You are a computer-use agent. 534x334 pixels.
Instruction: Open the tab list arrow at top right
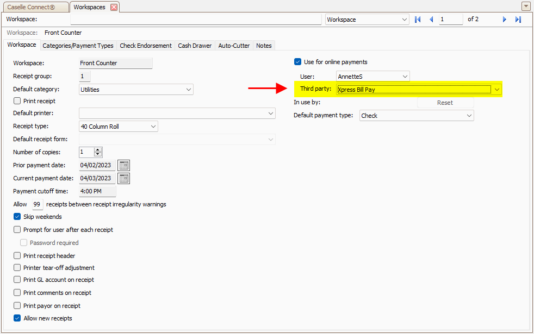point(525,7)
